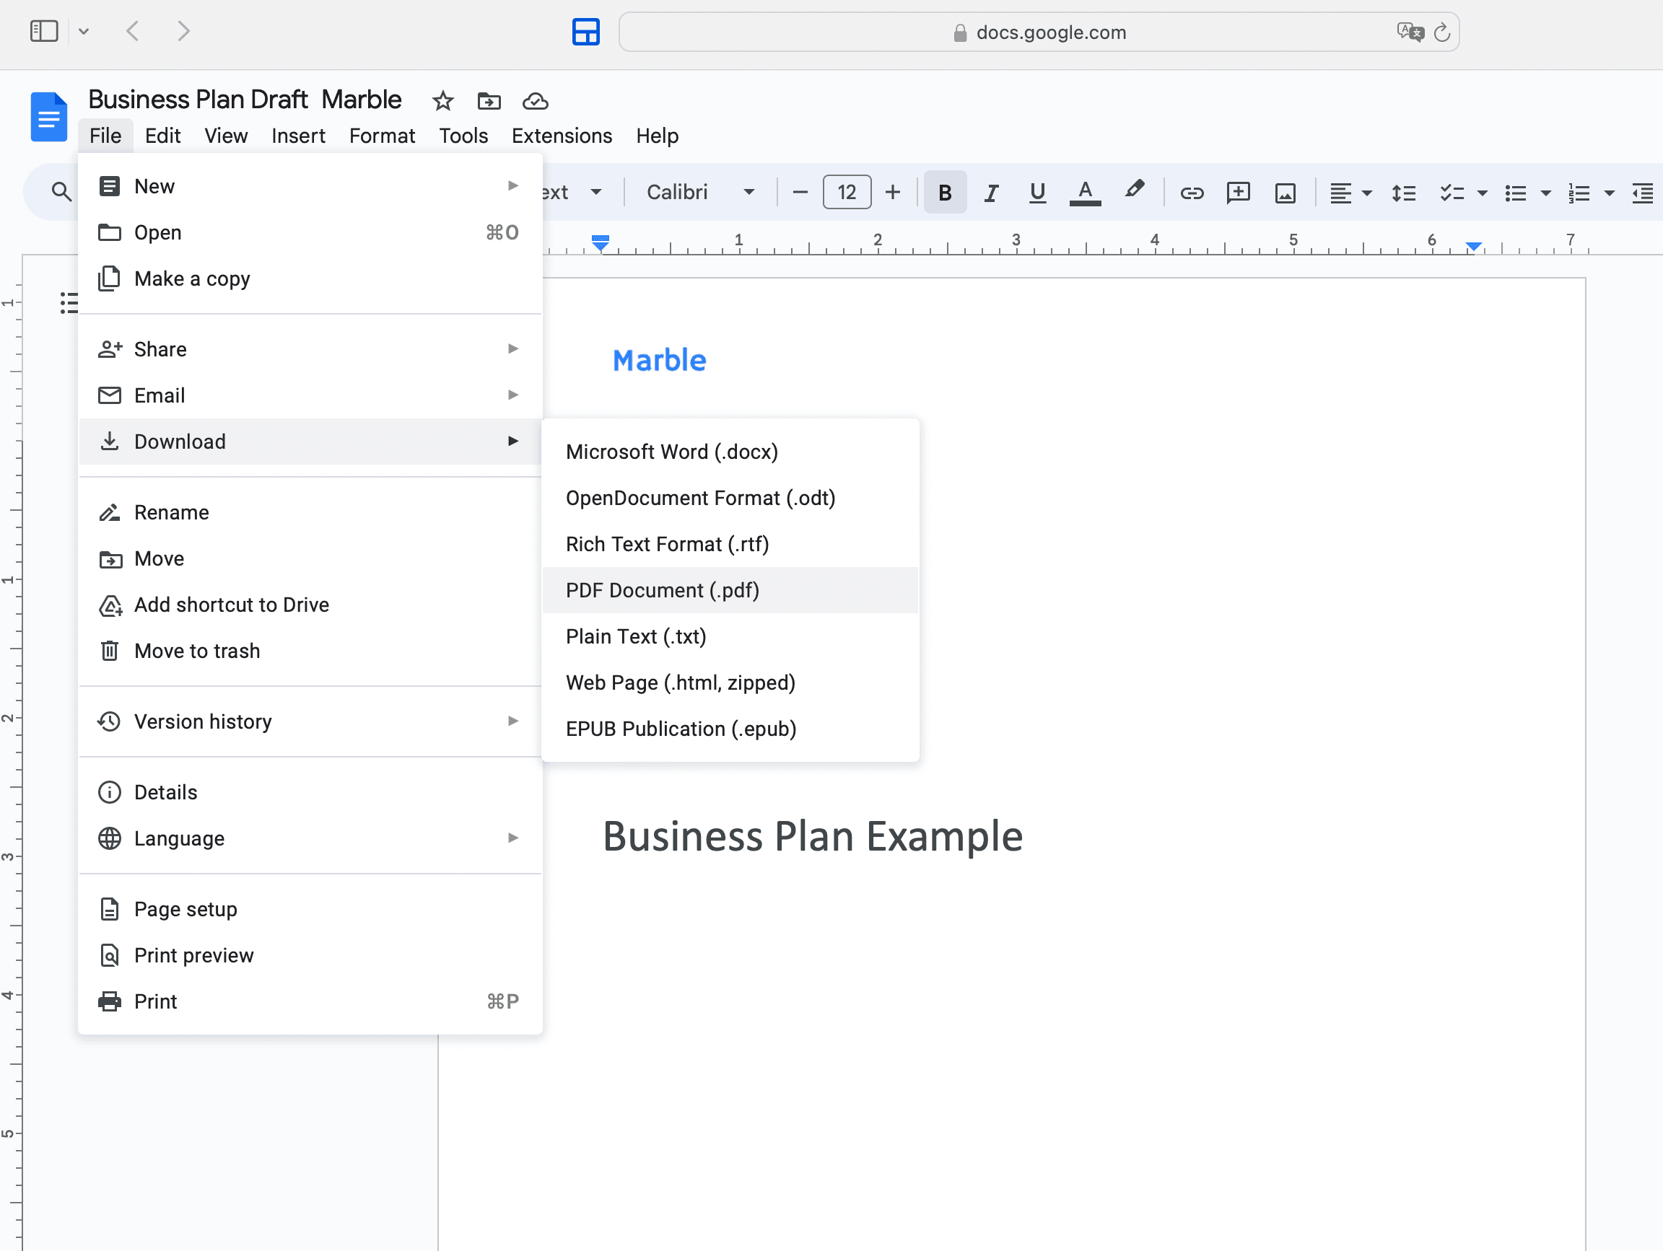This screenshot has width=1663, height=1251.
Task: Add a comment using the toolbar icon
Action: tap(1237, 193)
